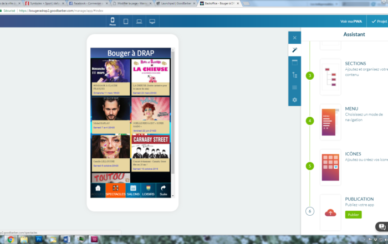Open the Noëlle Perna Super Mado card
This screenshot has width=388, height=244.
150,115
